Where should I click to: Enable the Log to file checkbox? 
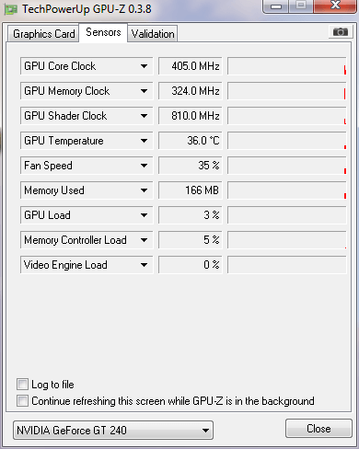pos(22,385)
